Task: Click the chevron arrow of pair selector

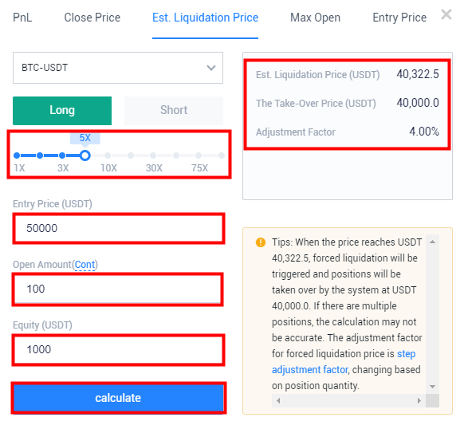Action: pos(211,68)
